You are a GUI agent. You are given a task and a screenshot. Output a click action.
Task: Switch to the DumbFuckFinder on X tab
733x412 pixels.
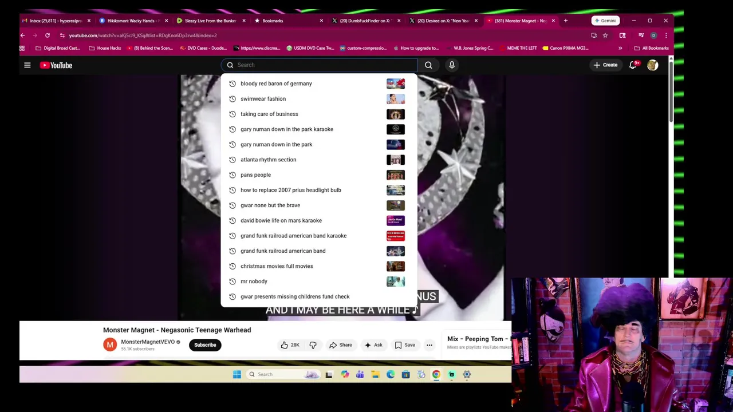pyautogui.click(x=365, y=21)
